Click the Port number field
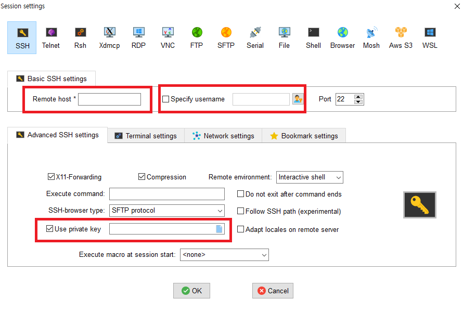 (x=345, y=99)
